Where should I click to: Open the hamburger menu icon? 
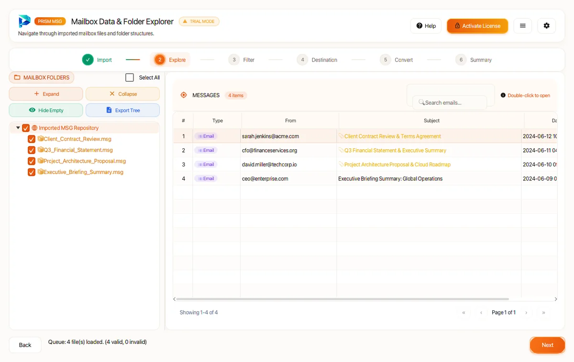(x=523, y=26)
